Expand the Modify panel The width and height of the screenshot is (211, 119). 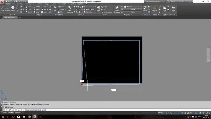(39, 15)
